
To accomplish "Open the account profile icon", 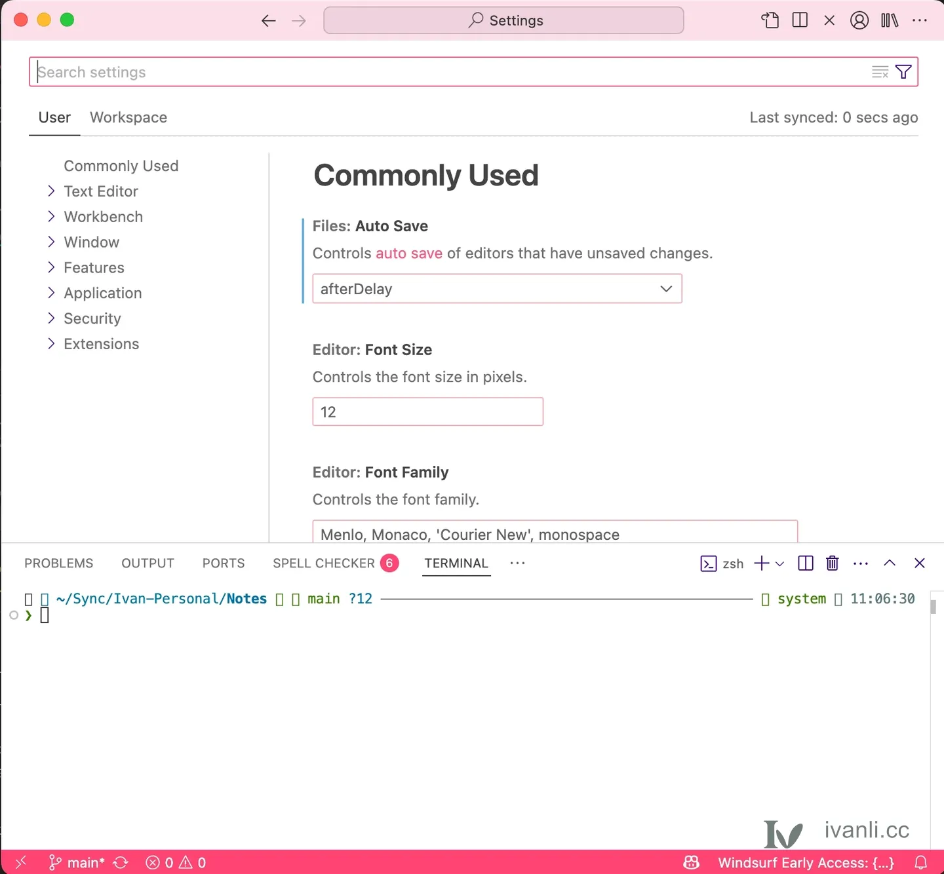I will pos(859,20).
